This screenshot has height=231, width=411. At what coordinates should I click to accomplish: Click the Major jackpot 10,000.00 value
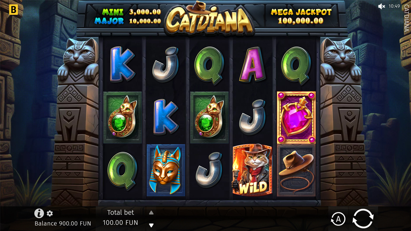point(145,21)
